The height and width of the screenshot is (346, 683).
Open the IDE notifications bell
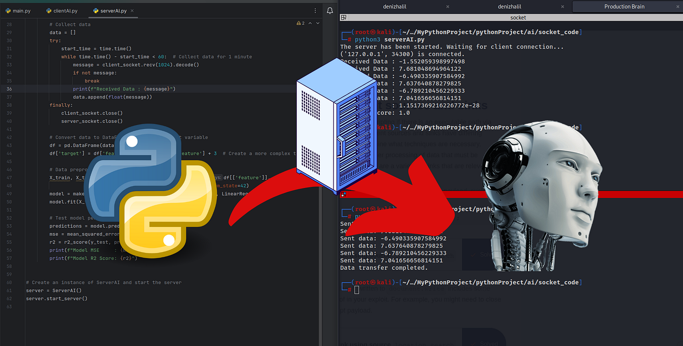tap(330, 11)
